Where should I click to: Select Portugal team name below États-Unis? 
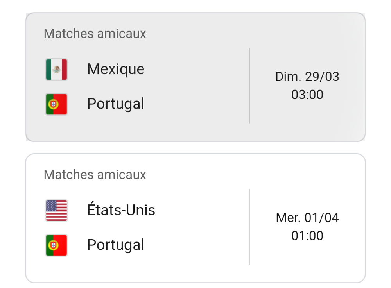click(x=116, y=245)
